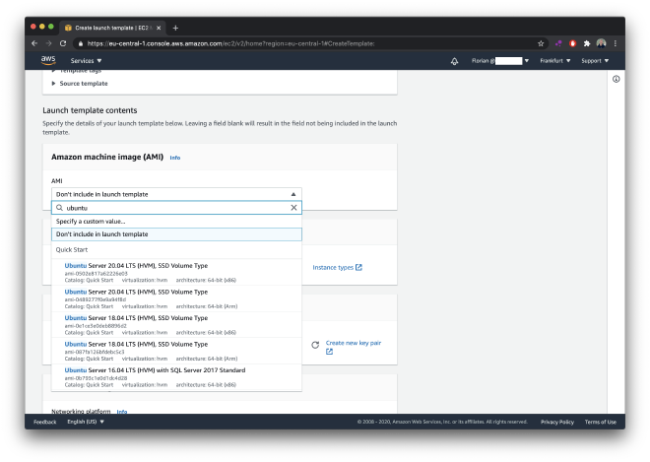
Task: Click the Networking platform Info link
Action: point(122,412)
